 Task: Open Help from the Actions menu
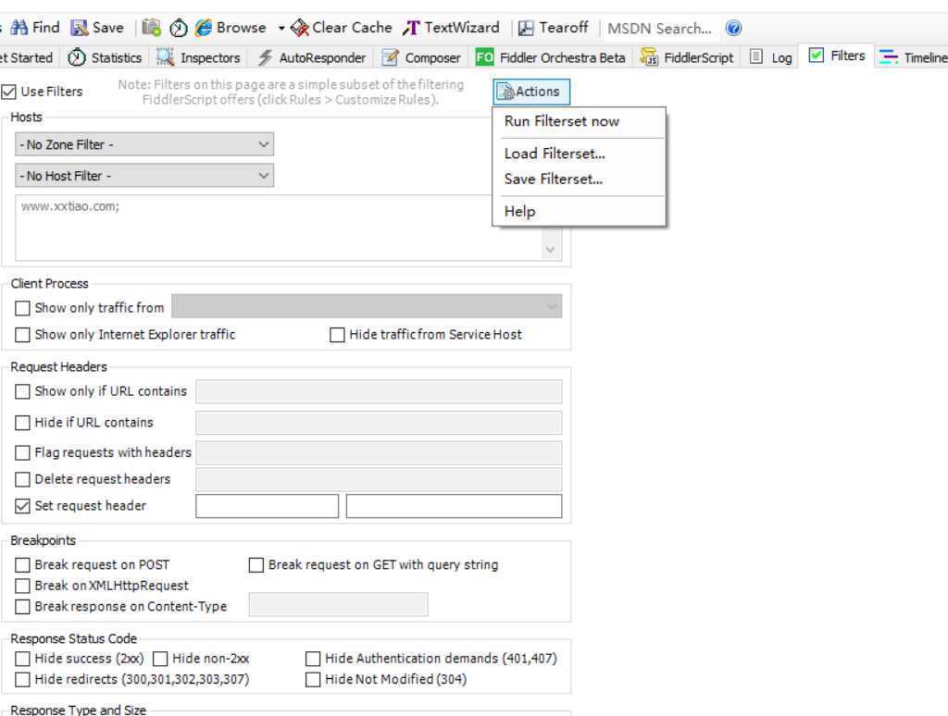[x=580, y=212]
